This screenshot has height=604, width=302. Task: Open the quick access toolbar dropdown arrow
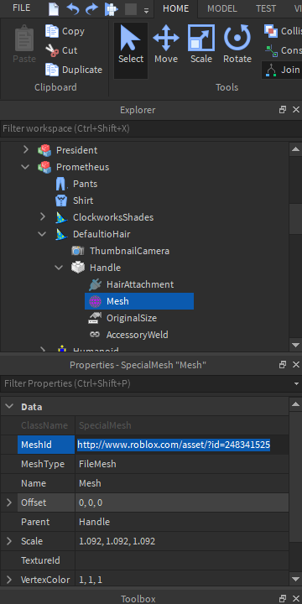click(146, 10)
